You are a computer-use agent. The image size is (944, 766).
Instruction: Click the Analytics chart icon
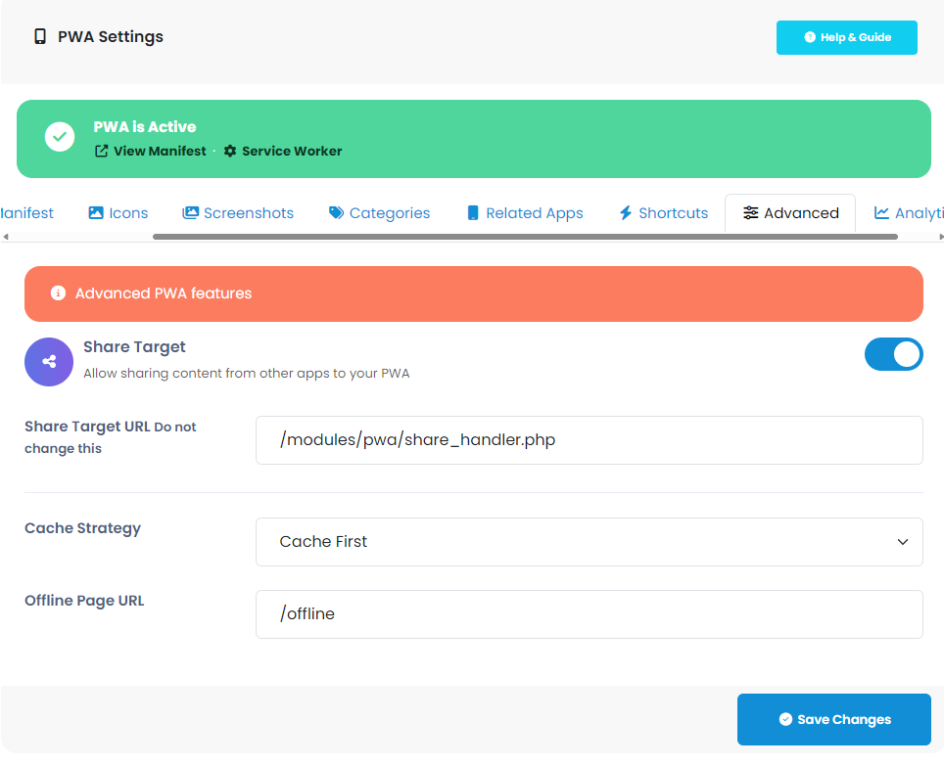pyautogui.click(x=883, y=212)
